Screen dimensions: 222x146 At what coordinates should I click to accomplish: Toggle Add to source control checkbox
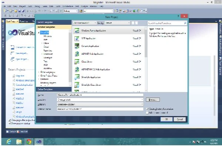[147, 113]
